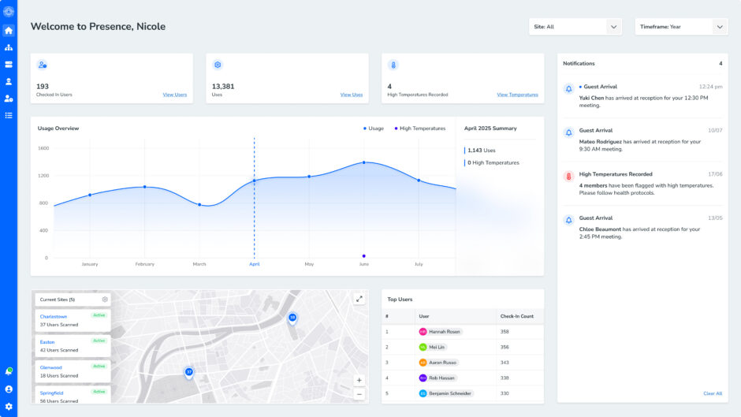
Task: Zoom out on the map
Action: point(359,393)
